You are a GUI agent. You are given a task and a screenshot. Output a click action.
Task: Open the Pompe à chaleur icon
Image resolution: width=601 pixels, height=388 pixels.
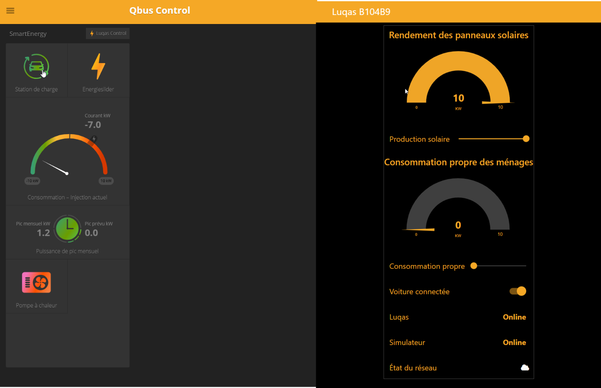coord(37,283)
